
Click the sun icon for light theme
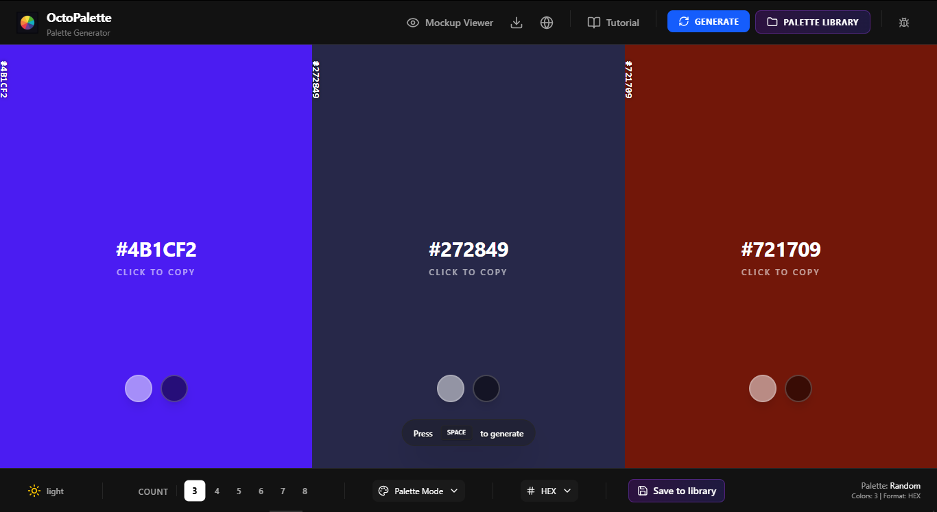34,491
